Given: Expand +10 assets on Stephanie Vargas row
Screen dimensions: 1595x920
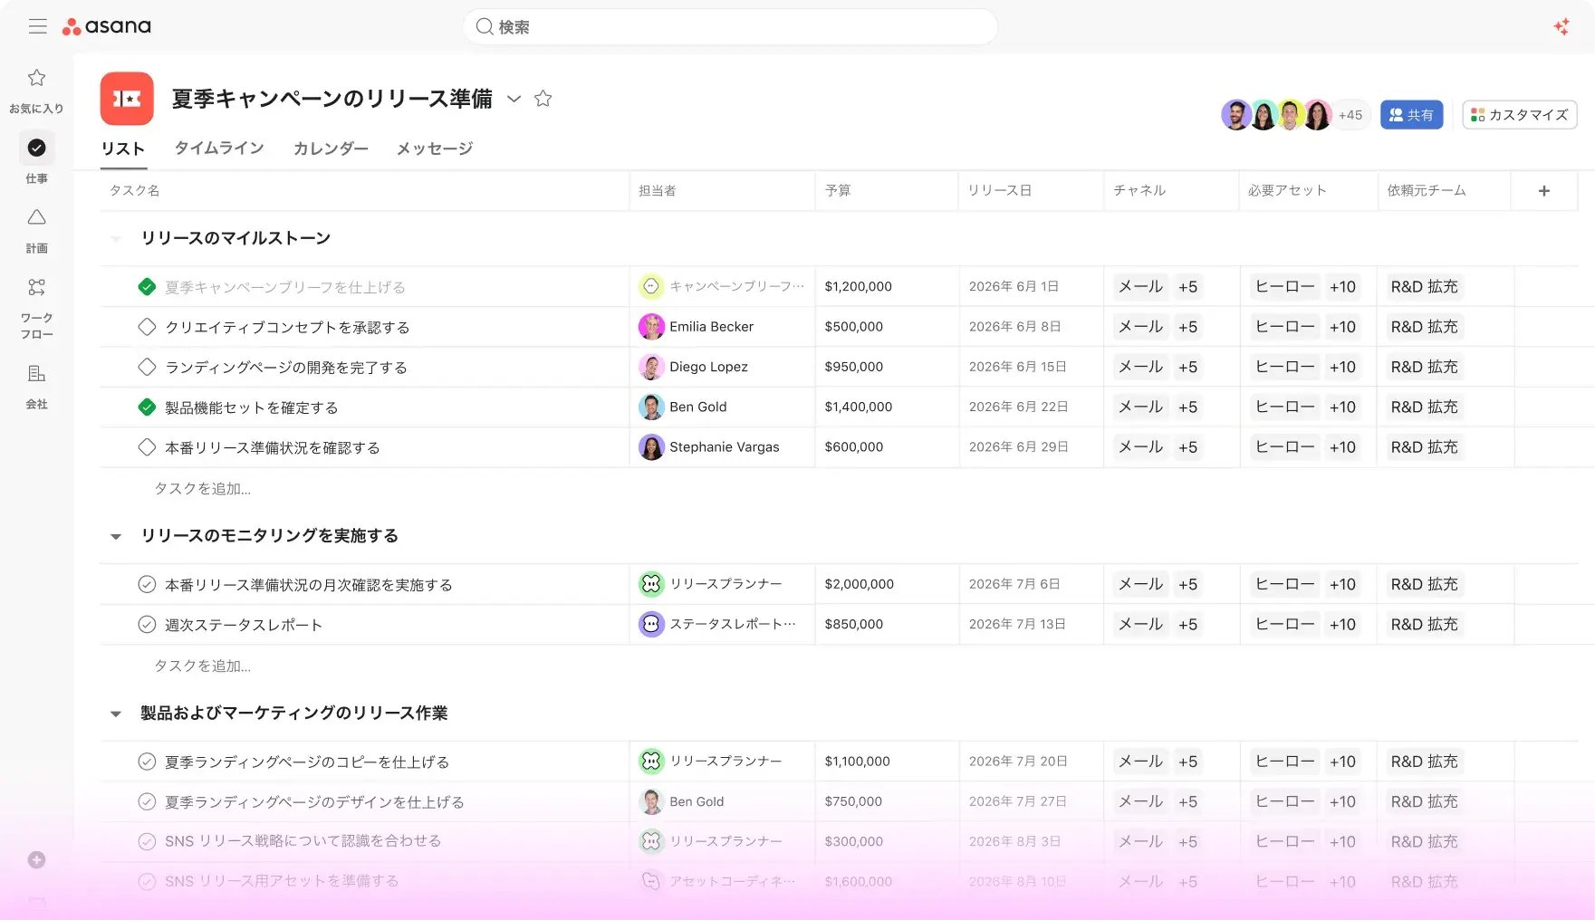Looking at the screenshot, I should 1342,446.
